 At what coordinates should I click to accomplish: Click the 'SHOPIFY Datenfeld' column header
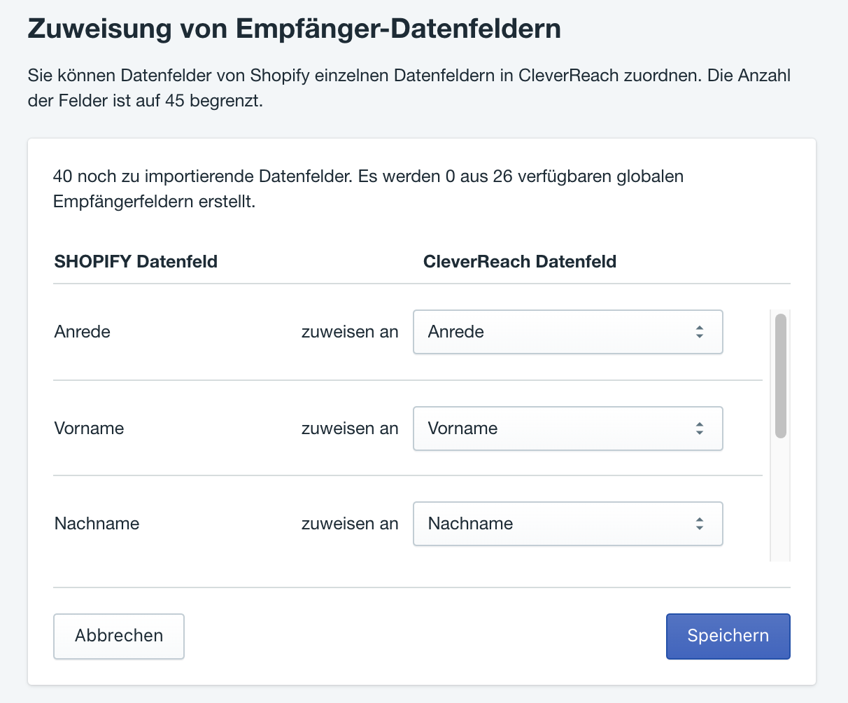(136, 262)
